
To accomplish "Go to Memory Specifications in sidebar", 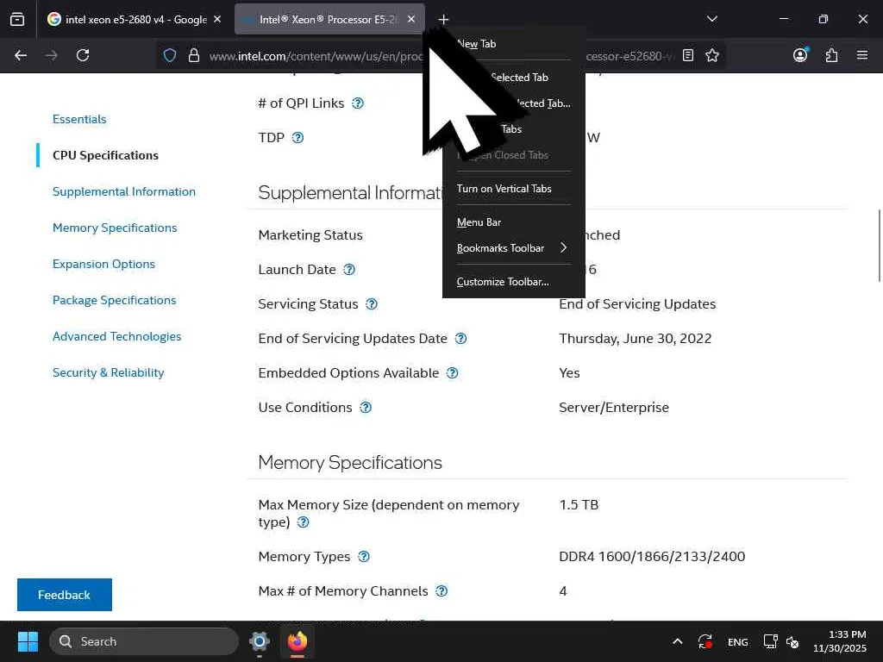I will [115, 228].
